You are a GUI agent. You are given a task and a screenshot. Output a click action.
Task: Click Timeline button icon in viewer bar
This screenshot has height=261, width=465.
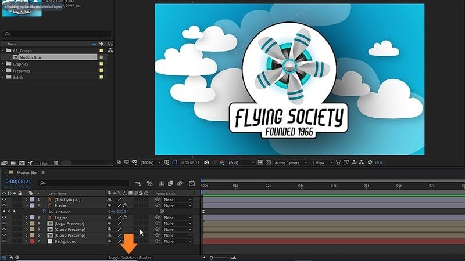coord(354,162)
